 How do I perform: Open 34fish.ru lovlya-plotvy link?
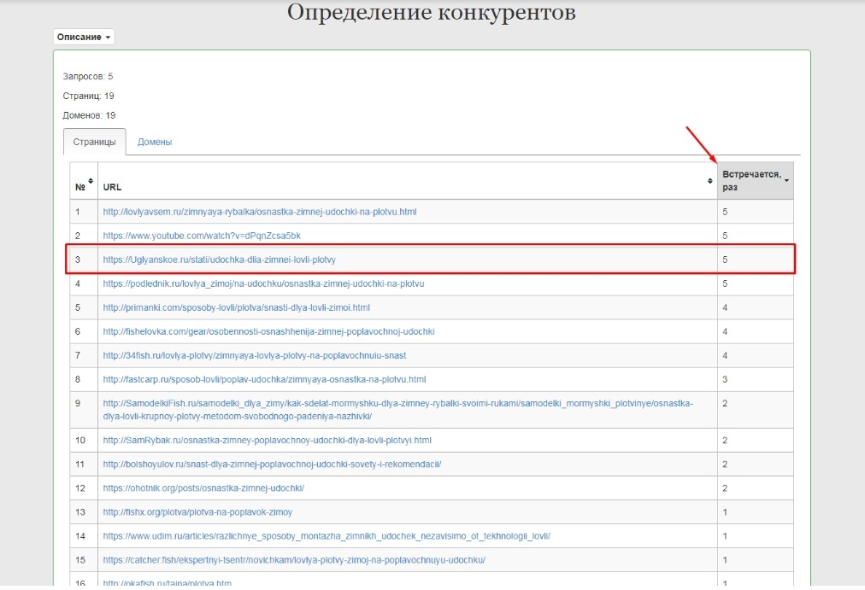[x=255, y=355]
